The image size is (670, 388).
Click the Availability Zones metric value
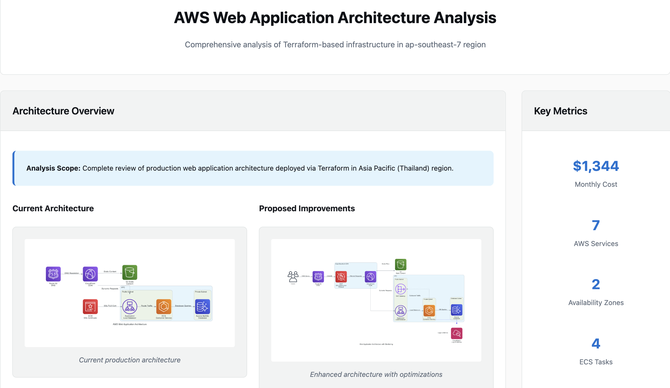pos(596,284)
